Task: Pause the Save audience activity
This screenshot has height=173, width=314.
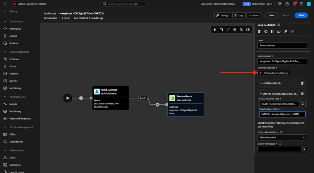Action: coord(273,31)
